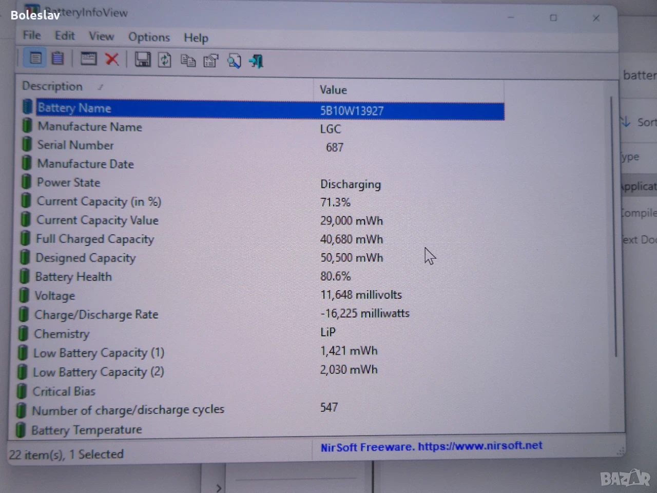Click battery icon beside Battery Name
This screenshot has height=493, width=657.
pos(28,107)
